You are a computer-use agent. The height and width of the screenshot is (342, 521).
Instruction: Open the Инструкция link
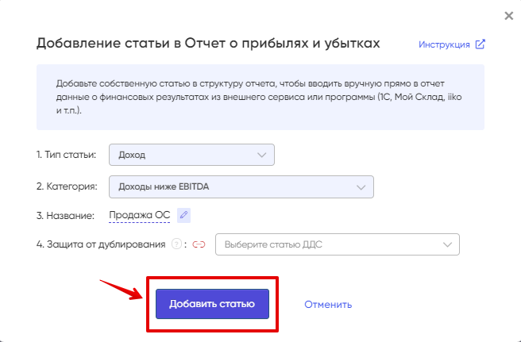pos(444,44)
